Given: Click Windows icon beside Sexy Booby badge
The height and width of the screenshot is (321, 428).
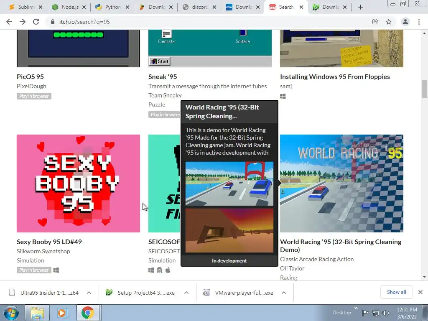Looking at the screenshot, I should pos(56,270).
